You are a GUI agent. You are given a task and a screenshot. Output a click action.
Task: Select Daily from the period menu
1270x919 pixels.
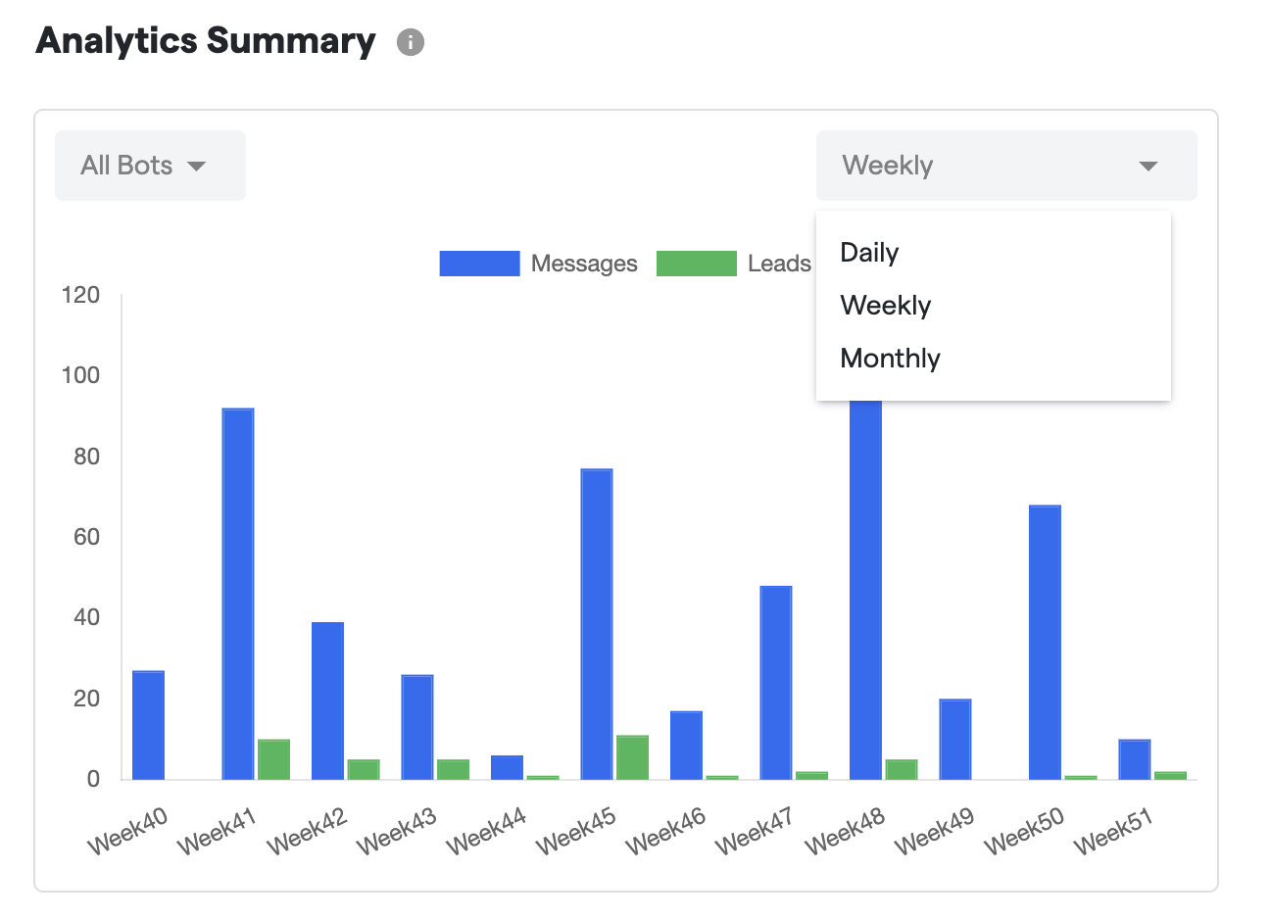869,253
